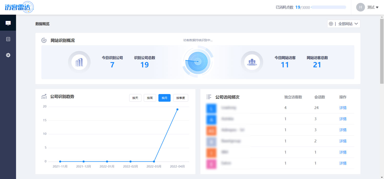384x179 pixels.
Task: Open the list document sidebar icon
Action: click(8, 39)
